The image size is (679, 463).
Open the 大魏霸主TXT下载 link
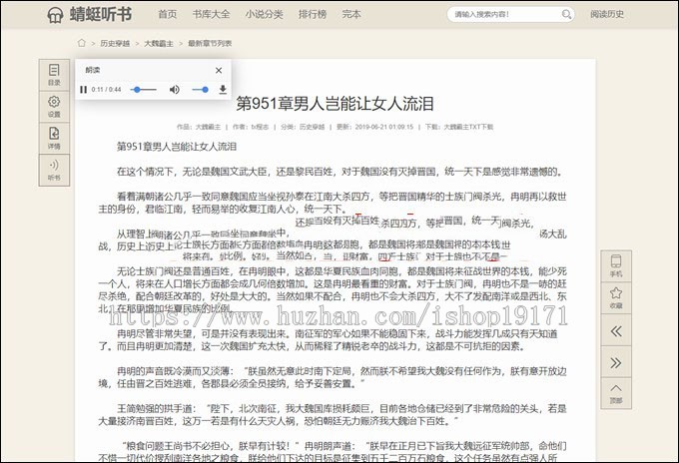coord(468,127)
